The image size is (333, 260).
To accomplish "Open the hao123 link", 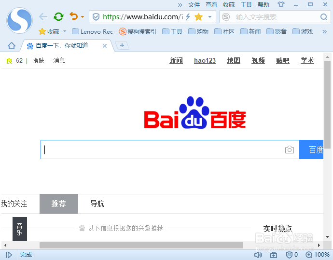I will (205, 60).
